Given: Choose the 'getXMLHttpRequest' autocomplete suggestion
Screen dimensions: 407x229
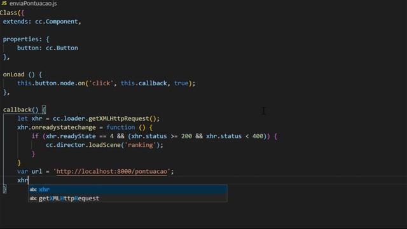Looking at the screenshot, I should 128,198.
